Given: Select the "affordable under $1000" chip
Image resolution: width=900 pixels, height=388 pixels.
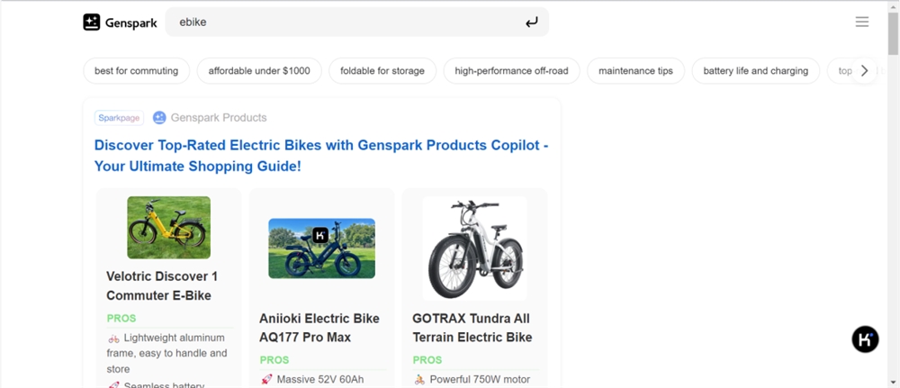Looking at the screenshot, I should pyautogui.click(x=259, y=71).
